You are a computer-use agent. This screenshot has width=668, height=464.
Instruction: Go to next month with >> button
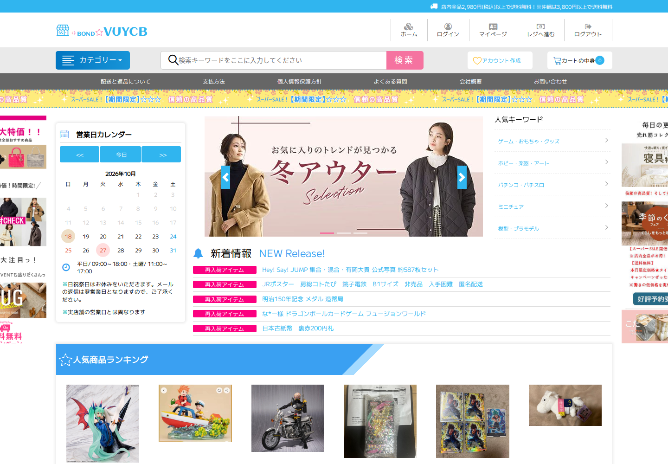161,155
